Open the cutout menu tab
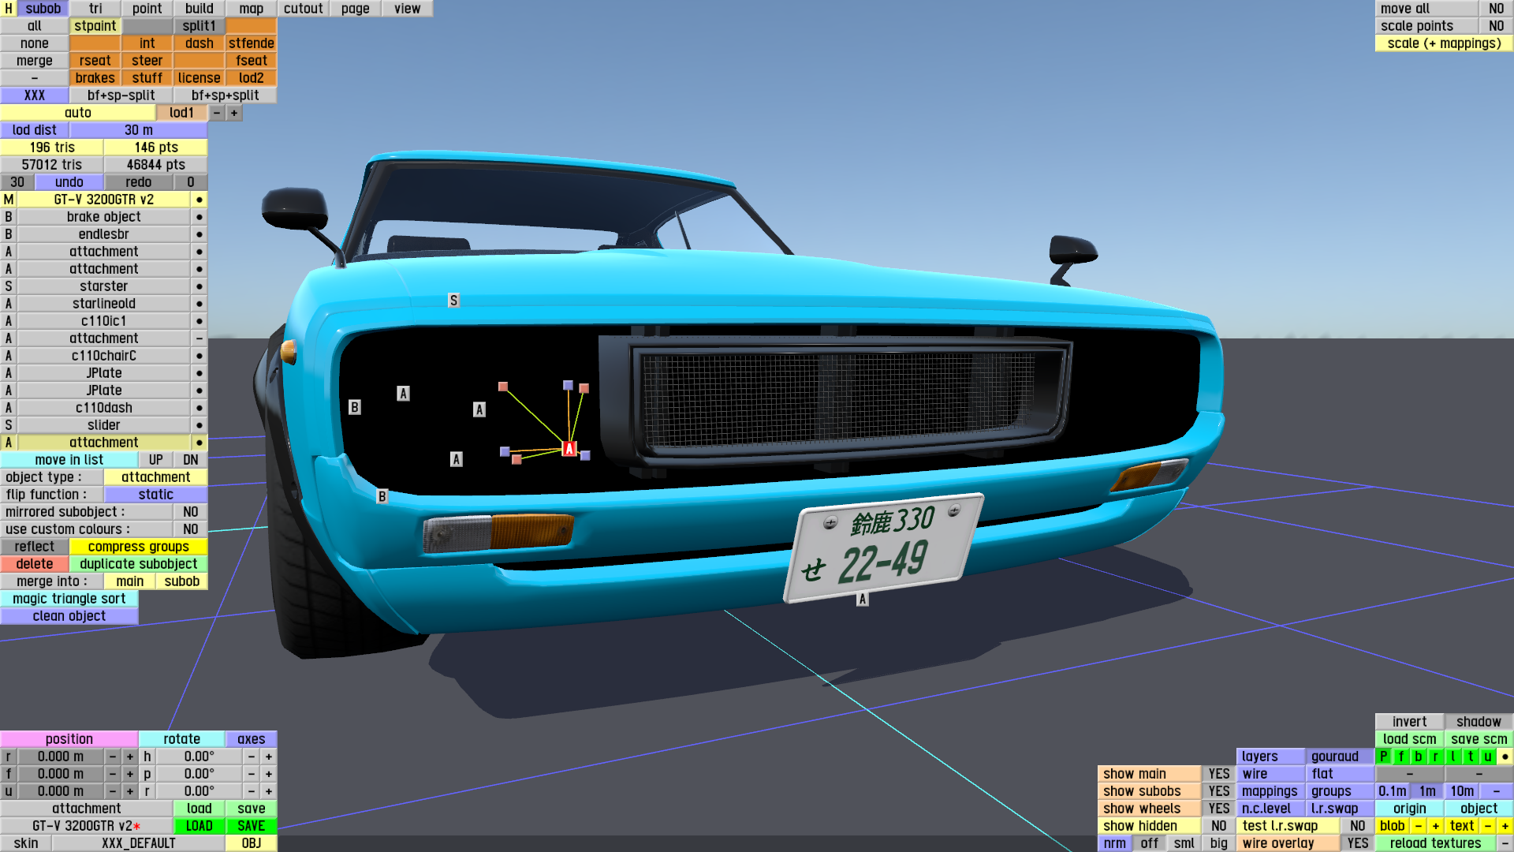The image size is (1514, 852). pyautogui.click(x=304, y=9)
